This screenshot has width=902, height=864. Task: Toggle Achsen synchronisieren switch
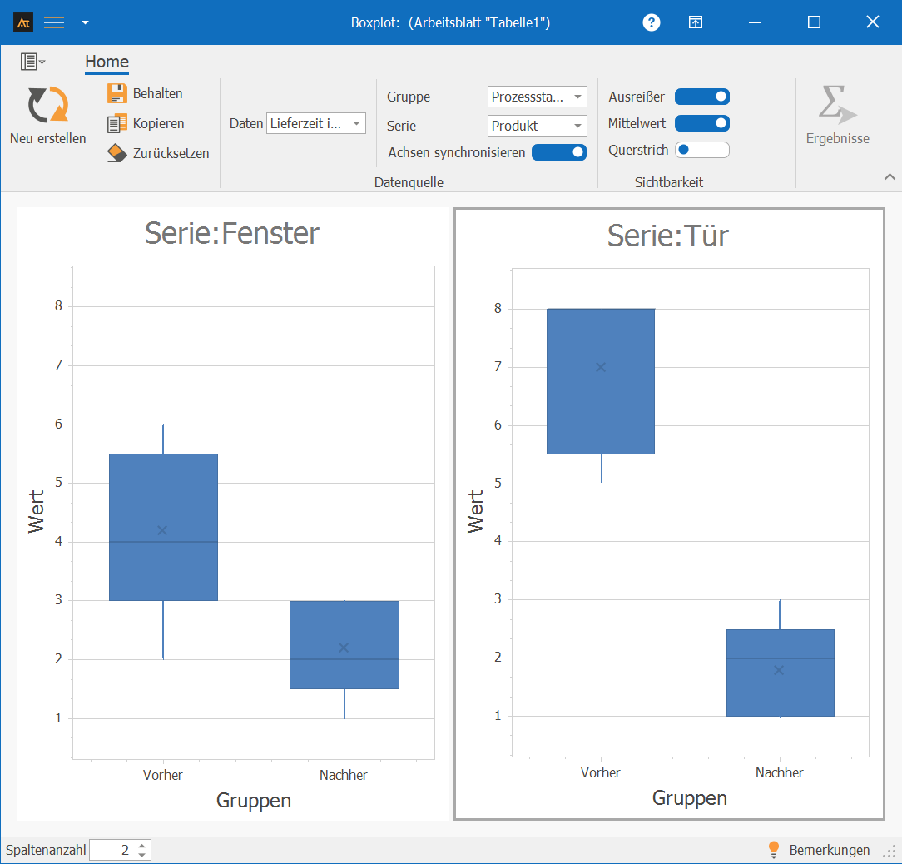pyautogui.click(x=558, y=152)
